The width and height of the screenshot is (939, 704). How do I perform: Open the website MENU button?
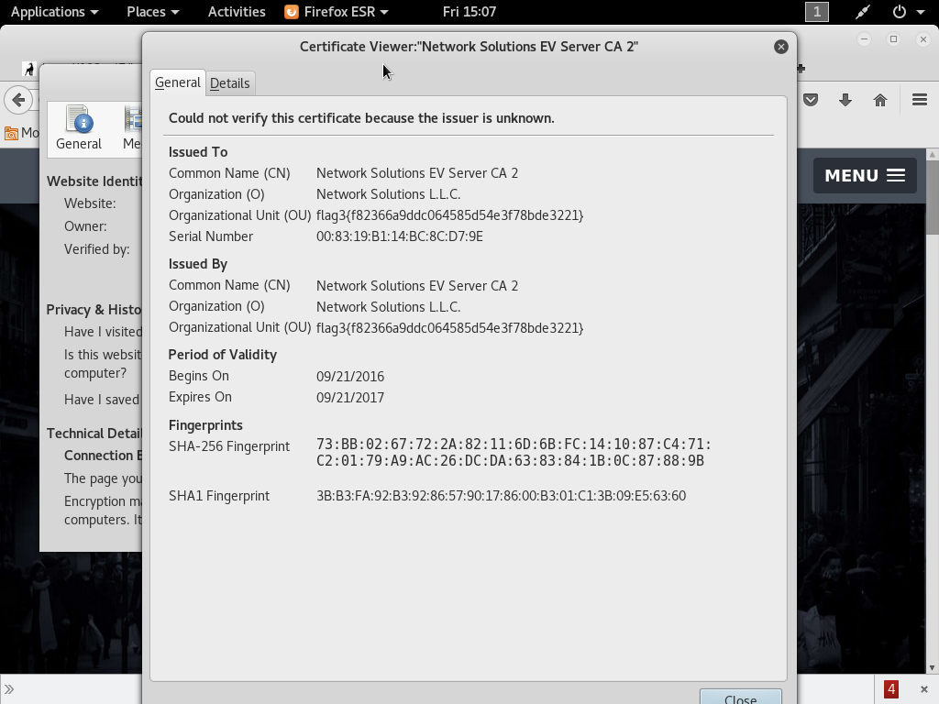[x=865, y=175]
